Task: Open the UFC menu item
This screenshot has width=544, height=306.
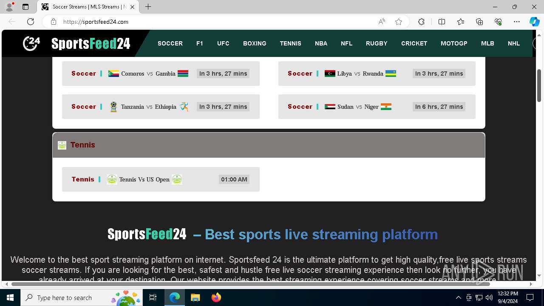Action: 223,43
